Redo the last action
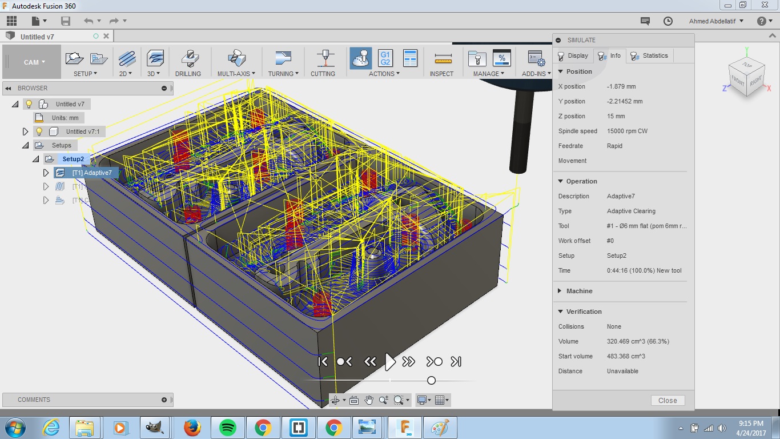780x439 pixels. coord(114,21)
